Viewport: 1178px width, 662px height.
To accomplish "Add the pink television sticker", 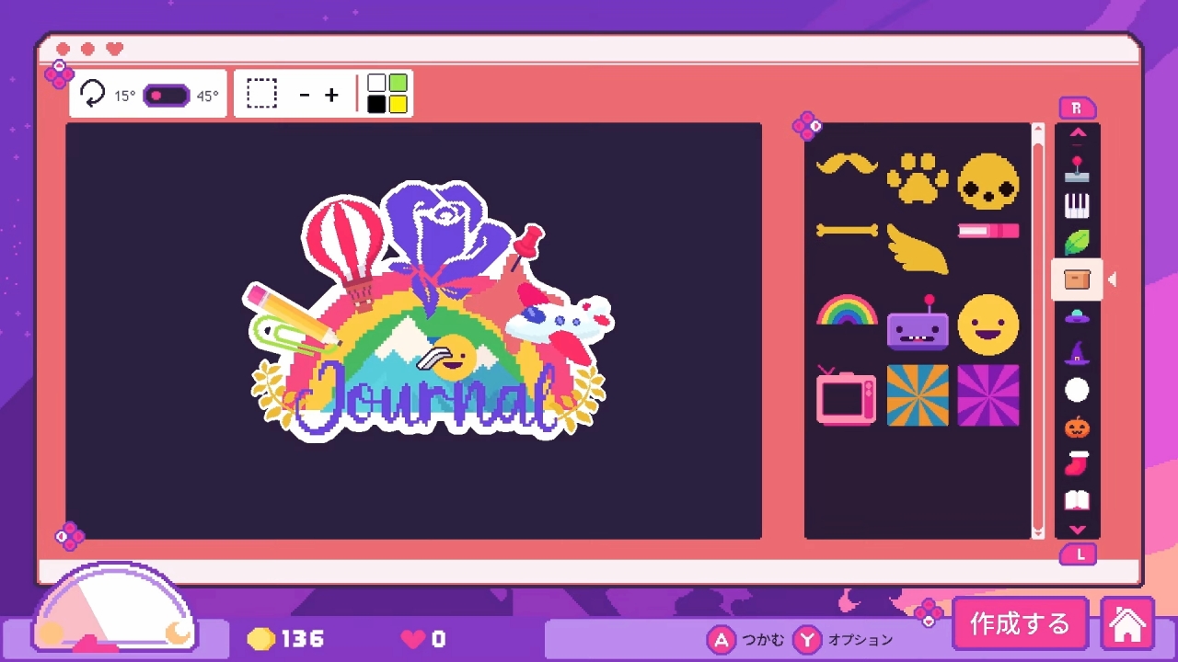I will [846, 395].
